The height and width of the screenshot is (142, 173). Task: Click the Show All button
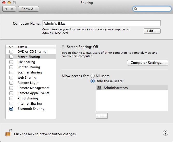pos(28,9)
